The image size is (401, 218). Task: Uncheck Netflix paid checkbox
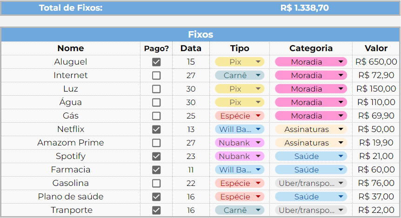coord(156,129)
